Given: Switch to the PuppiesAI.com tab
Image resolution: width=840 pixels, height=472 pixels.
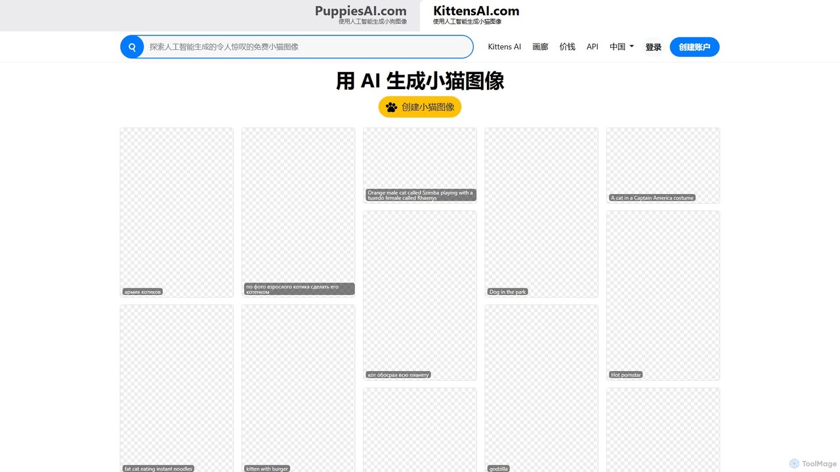Looking at the screenshot, I should pyautogui.click(x=360, y=15).
